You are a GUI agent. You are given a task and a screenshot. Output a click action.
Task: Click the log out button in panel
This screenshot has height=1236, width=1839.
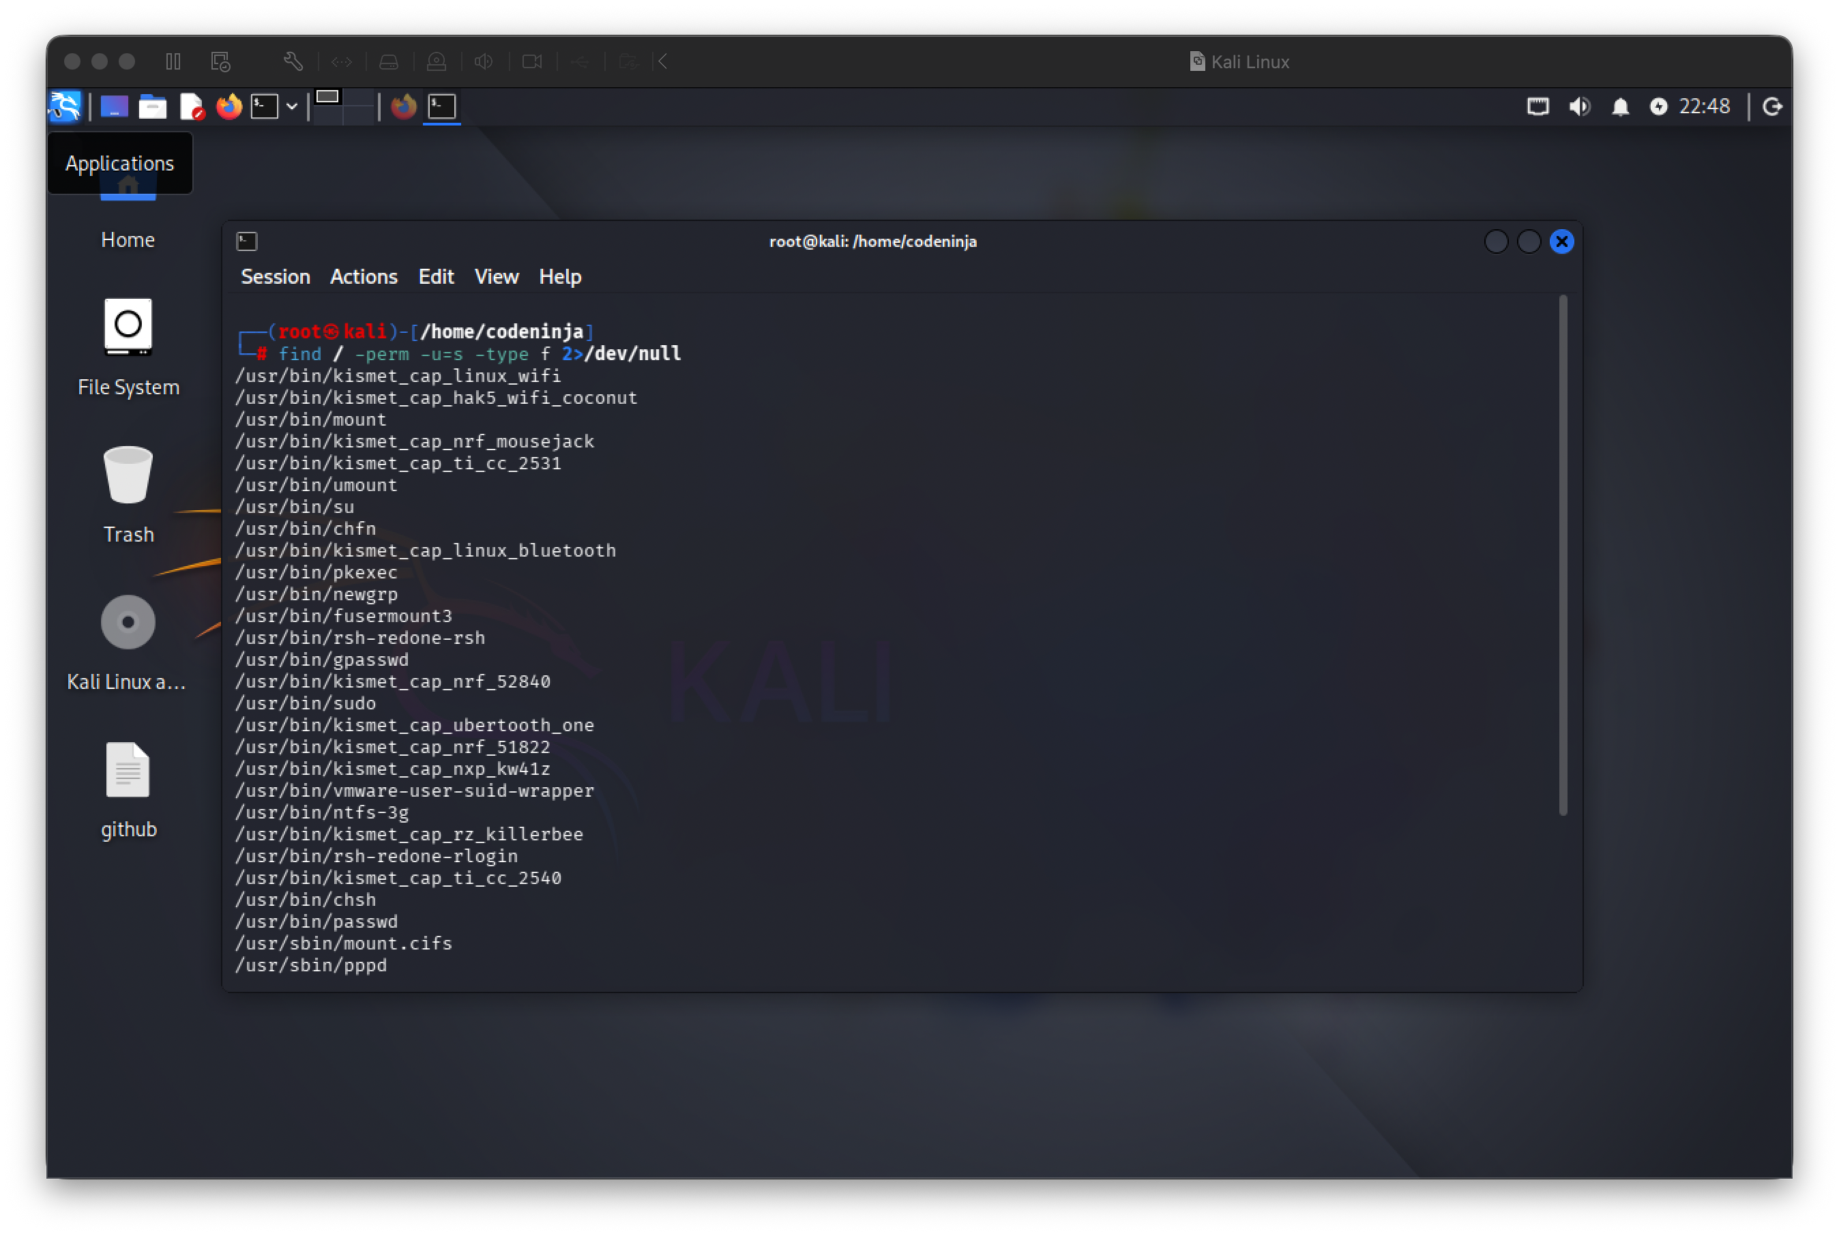coord(1772,106)
